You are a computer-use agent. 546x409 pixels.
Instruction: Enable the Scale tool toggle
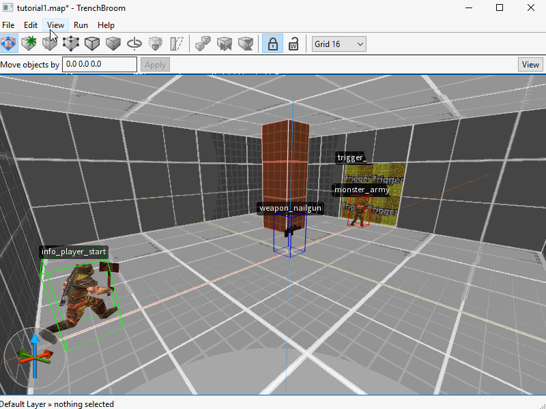tap(155, 43)
